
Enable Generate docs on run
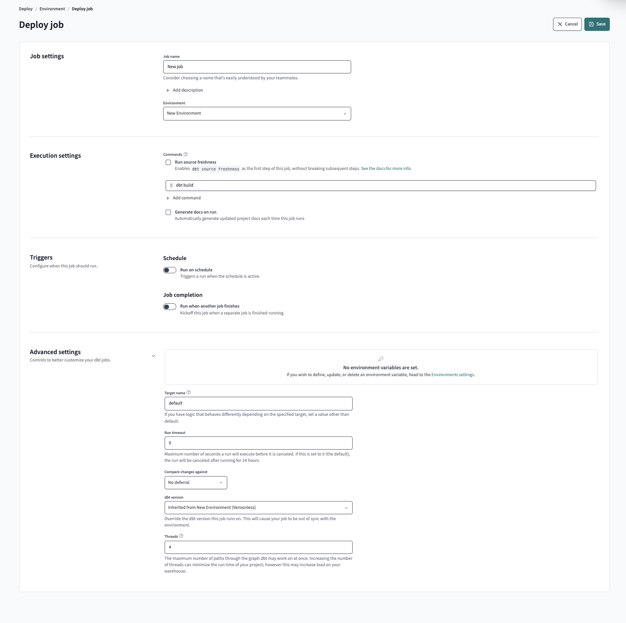[x=168, y=212]
